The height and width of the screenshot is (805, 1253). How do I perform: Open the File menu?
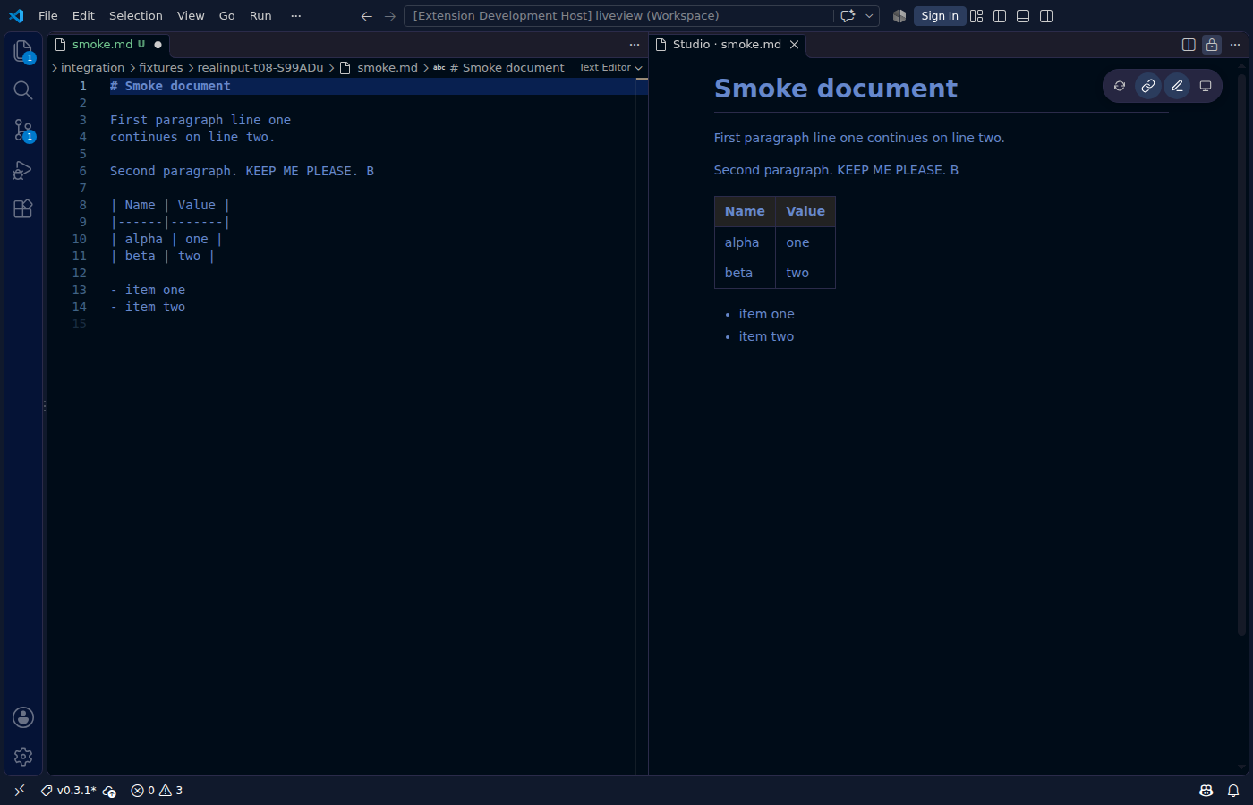tap(48, 16)
